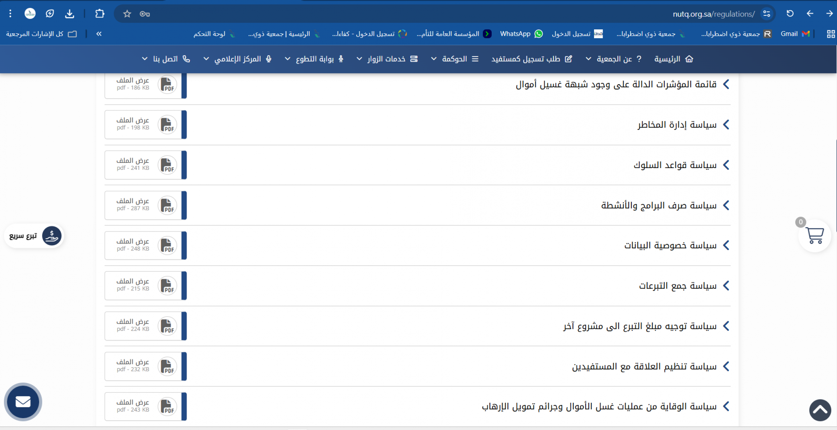Open the browser extensions puzzle icon
Image resolution: width=837 pixels, height=430 pixels.
click(100, 14)
